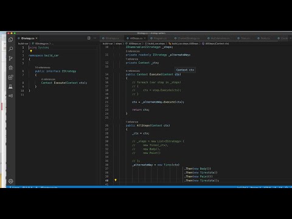This screenshot has width=292, height=219.
Task: Click '_ctx = ctx;' on line 28
Action: [x=141, y=133]
